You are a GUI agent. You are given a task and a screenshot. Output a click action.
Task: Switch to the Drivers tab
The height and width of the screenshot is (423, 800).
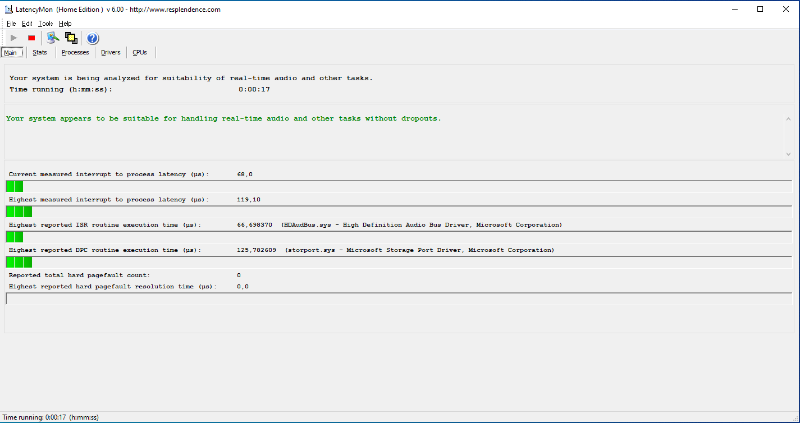coord(111,52)
